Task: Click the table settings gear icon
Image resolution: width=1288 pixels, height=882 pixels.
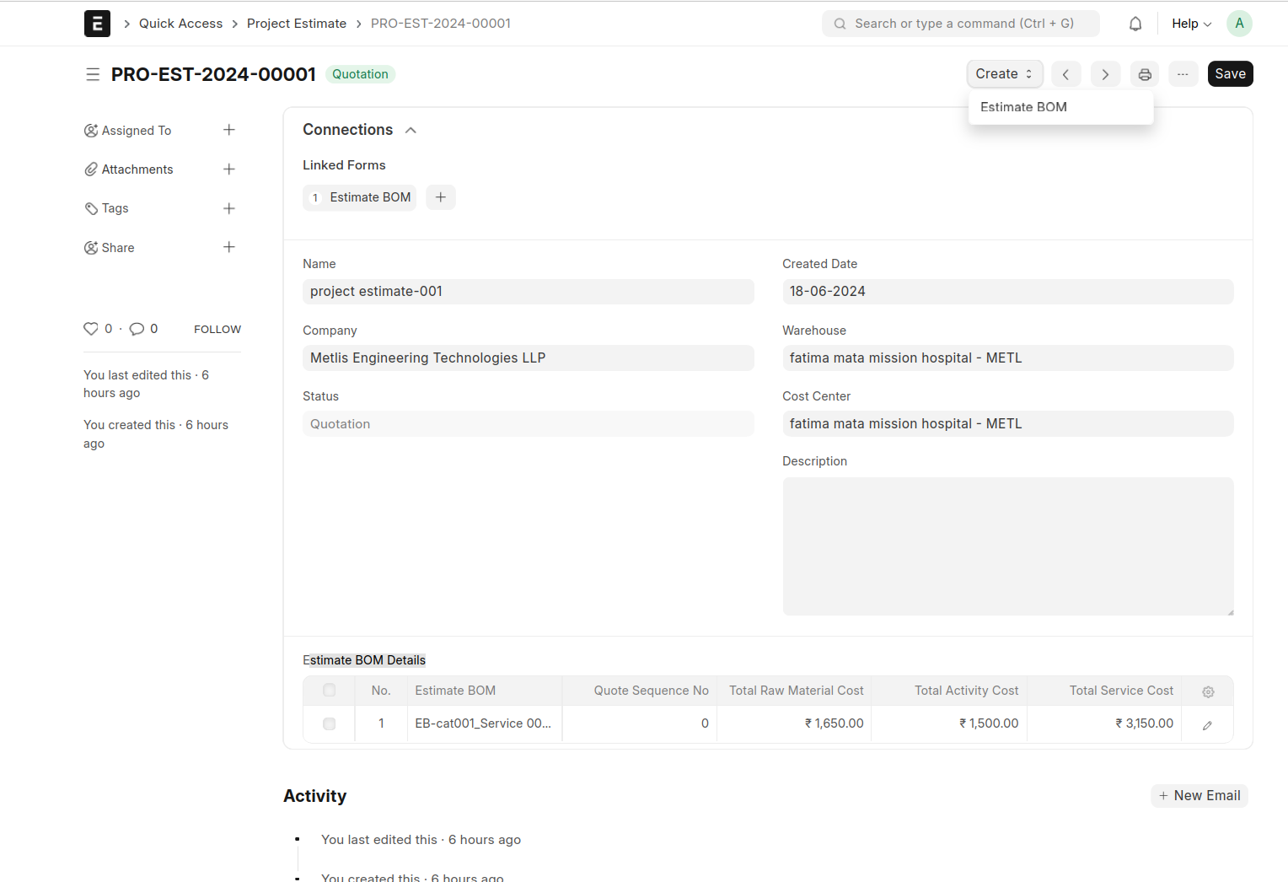Action: (x=1208, y=691)
